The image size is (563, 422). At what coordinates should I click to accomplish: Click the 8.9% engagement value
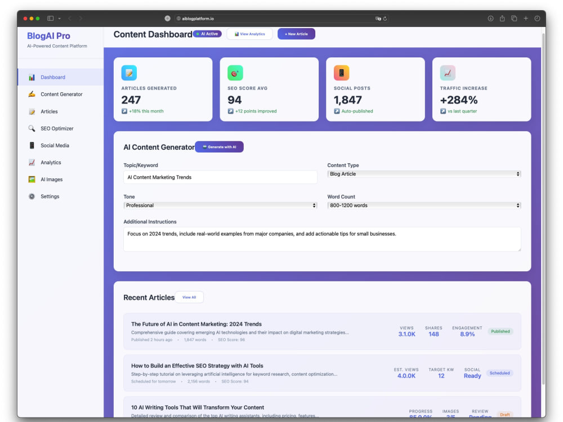(467, 334)
